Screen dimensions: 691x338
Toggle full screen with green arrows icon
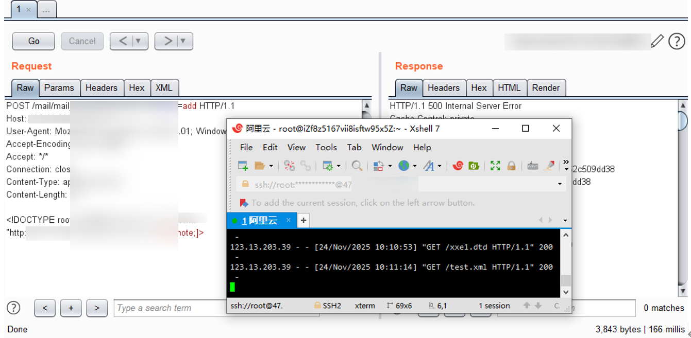pyautogui.click(x=495, y=166)
